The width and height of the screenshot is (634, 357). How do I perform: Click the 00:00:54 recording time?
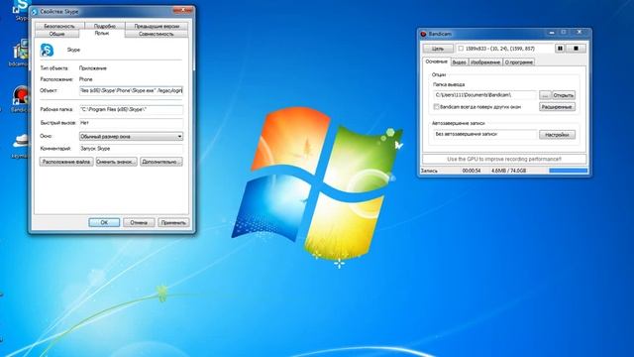pyautogui.click(x=472, y=171)
